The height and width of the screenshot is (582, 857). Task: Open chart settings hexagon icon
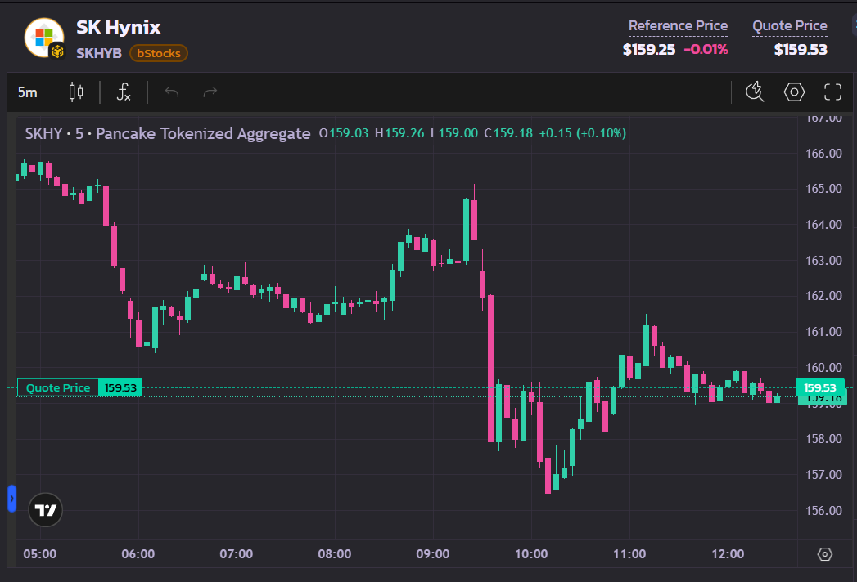(x=794, y=92)
